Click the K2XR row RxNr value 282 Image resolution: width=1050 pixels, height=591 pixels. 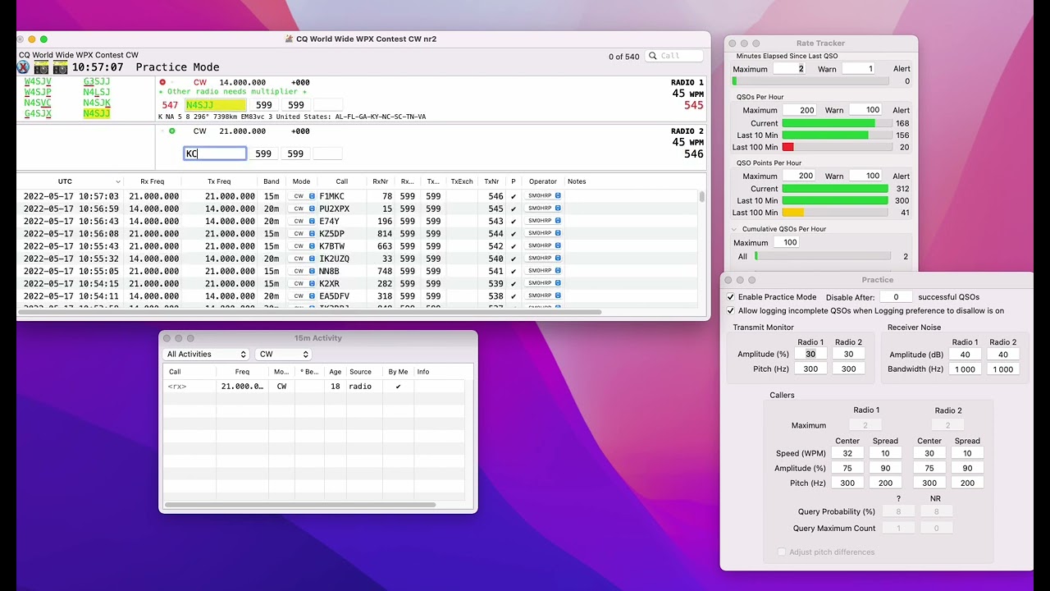384,284
